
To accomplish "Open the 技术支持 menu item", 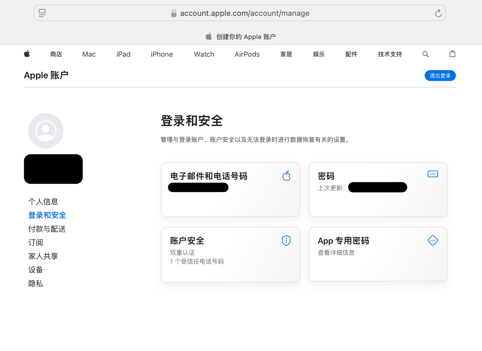I will click(389, 54).
